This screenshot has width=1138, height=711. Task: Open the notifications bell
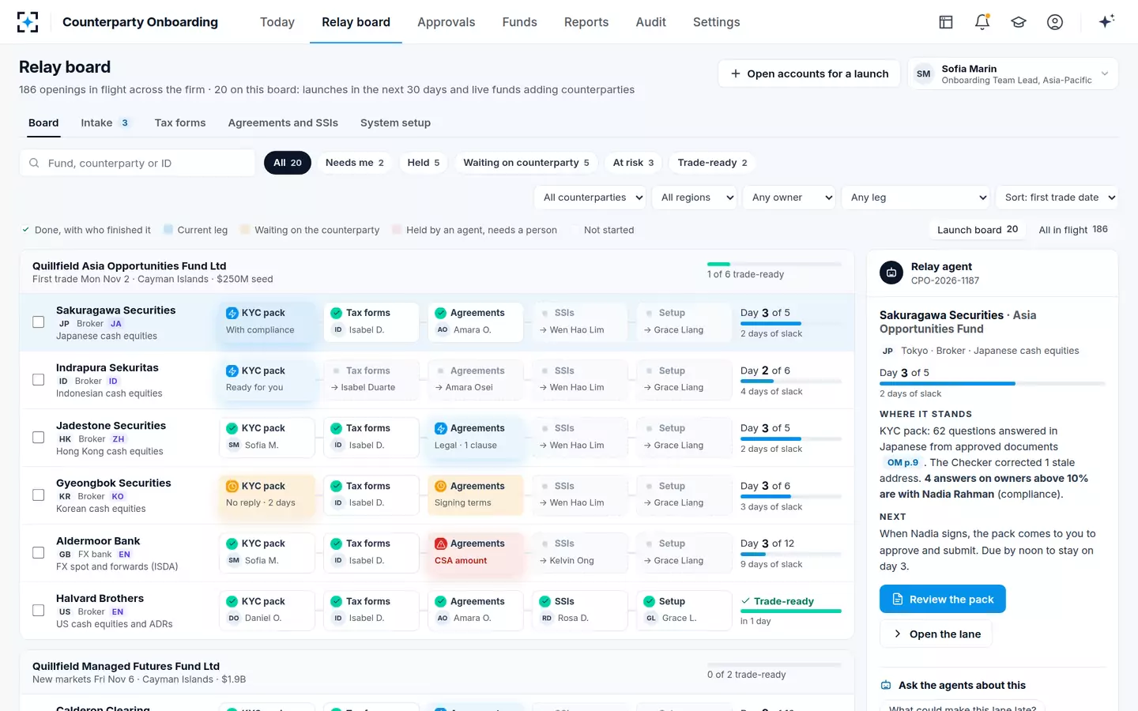pyautogui.click(x=982, y=22)
